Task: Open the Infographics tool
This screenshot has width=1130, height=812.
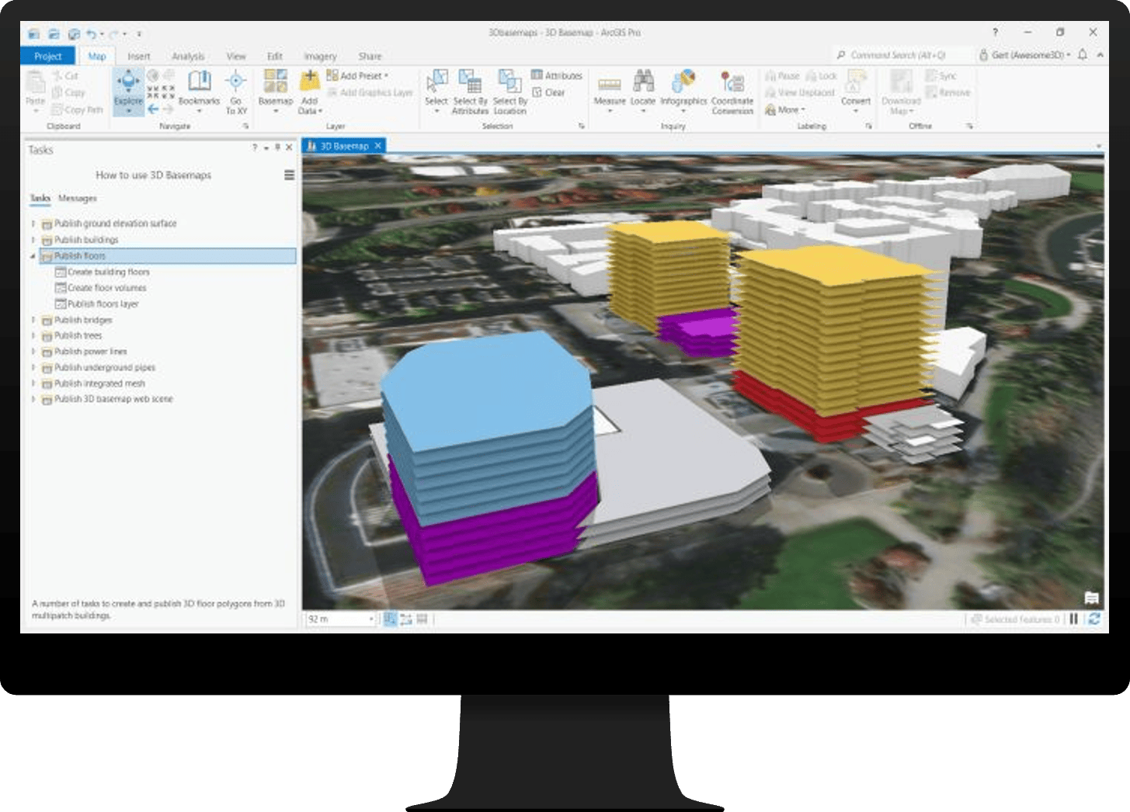Action: pos(683,90)
